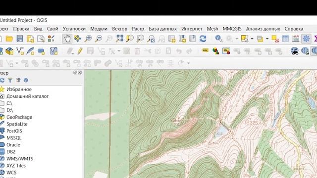Click Zoom Full extent icon
The width and height of the screenshot is (317, 178).
click(120, 39)
